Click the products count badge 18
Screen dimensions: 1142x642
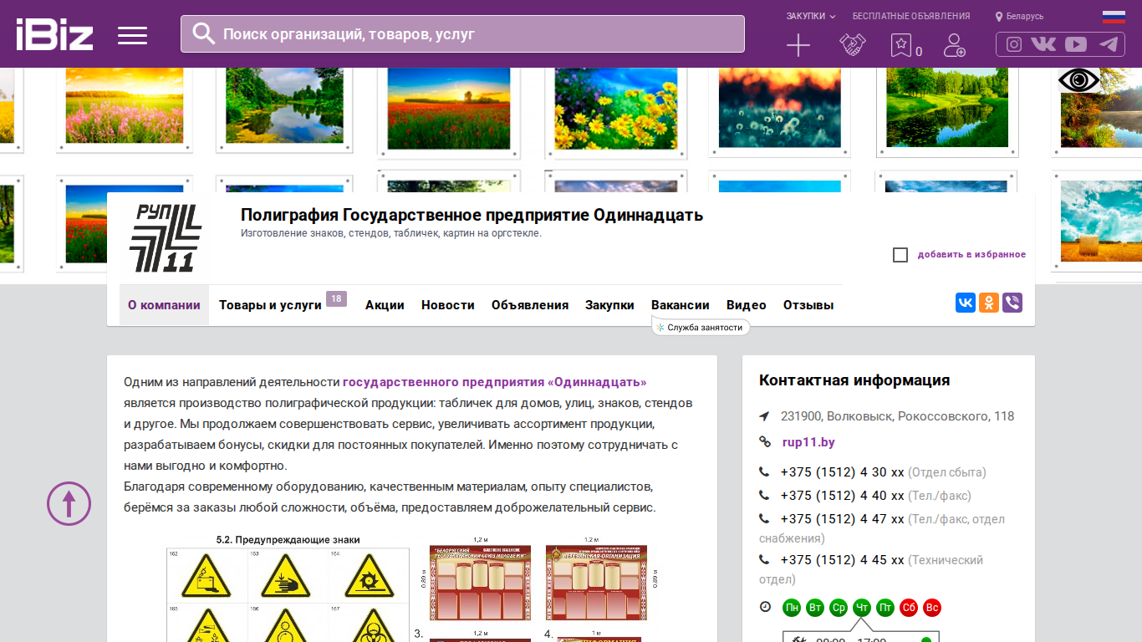(x=336, y=298)
